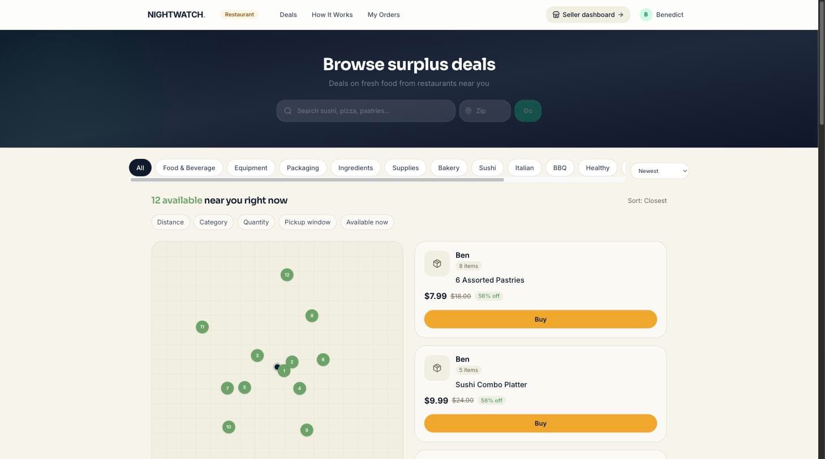The height and width of the screenshot is (459, 825).
Task: Select map marker 8
Action: 312,315
